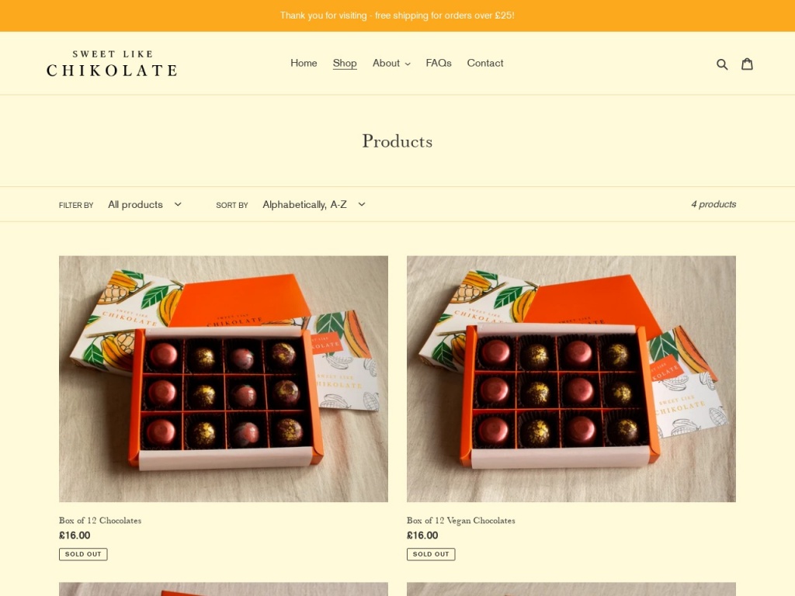
Task: Open the shopping cart icon
Action: click(x=747, y=64)
